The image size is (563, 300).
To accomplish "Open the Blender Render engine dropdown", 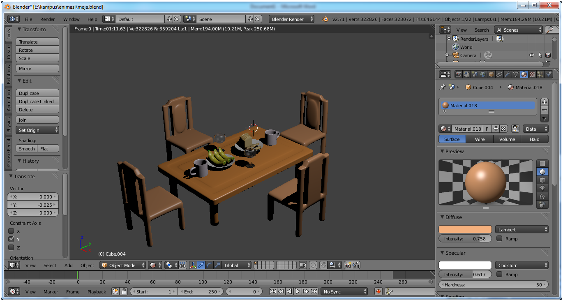I will point(292,19).
